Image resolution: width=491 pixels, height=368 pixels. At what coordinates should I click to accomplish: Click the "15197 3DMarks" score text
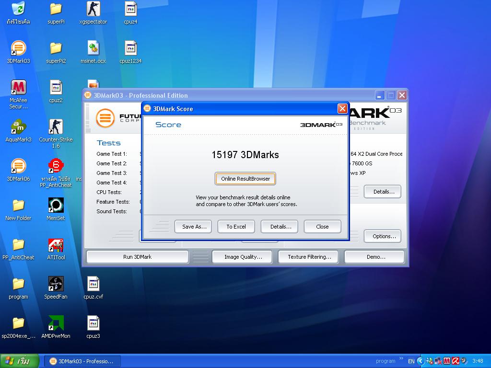pos(245,155)
